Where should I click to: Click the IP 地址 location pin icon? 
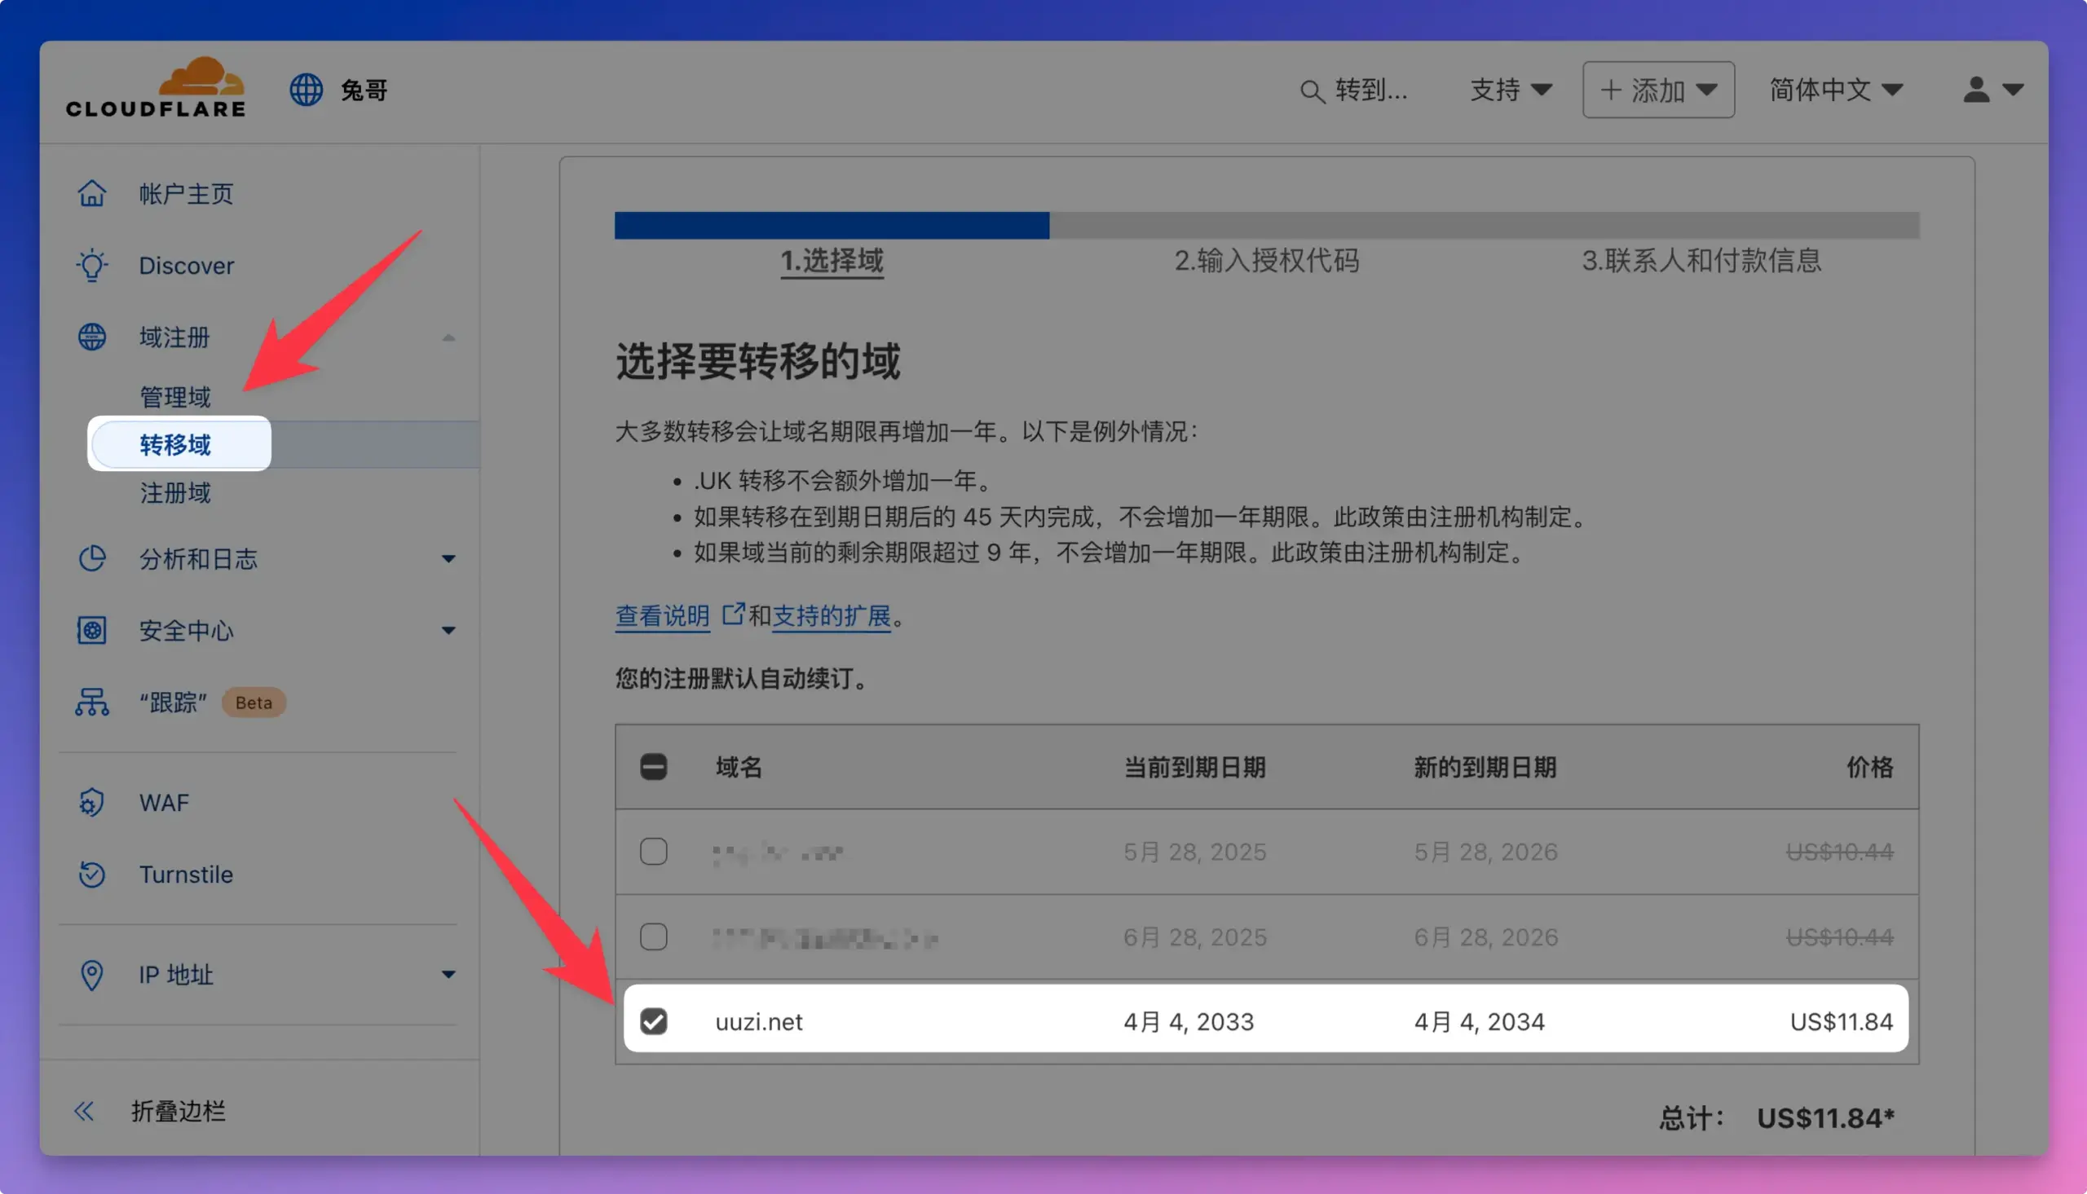click(92, 974)
